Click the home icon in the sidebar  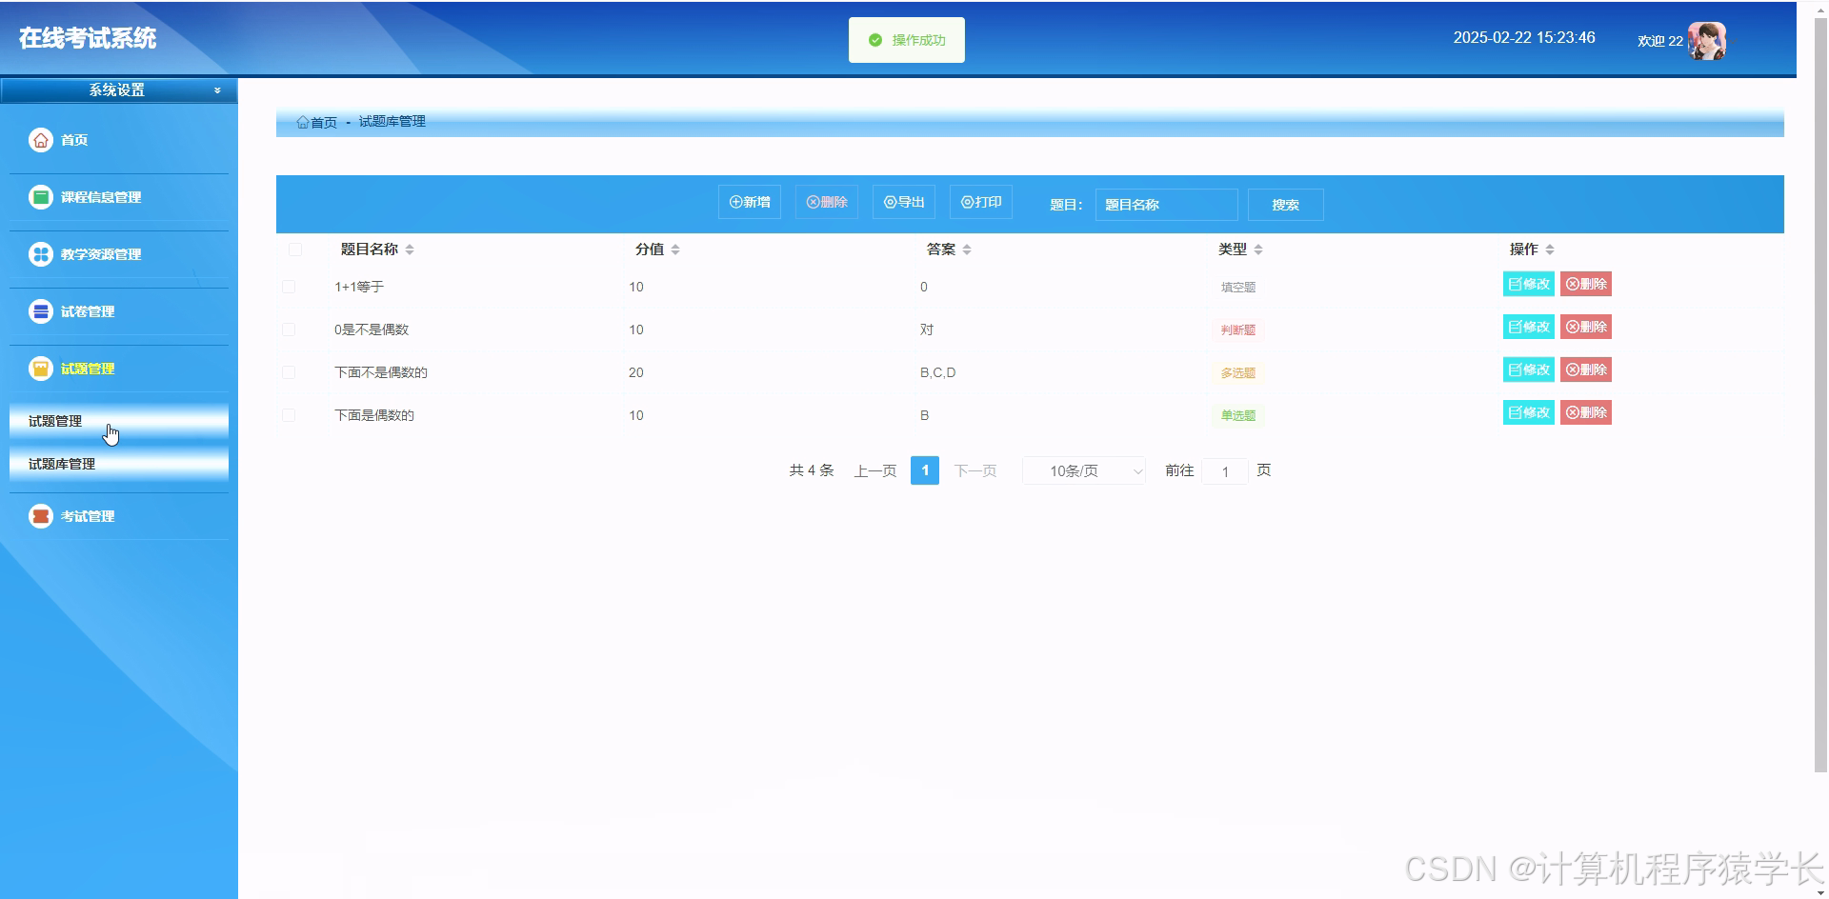pos(40,140)
